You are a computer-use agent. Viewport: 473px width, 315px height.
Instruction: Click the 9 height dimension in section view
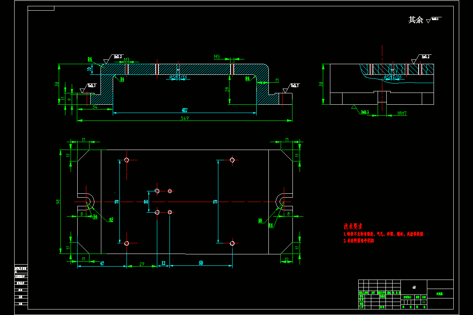(69, 100)
